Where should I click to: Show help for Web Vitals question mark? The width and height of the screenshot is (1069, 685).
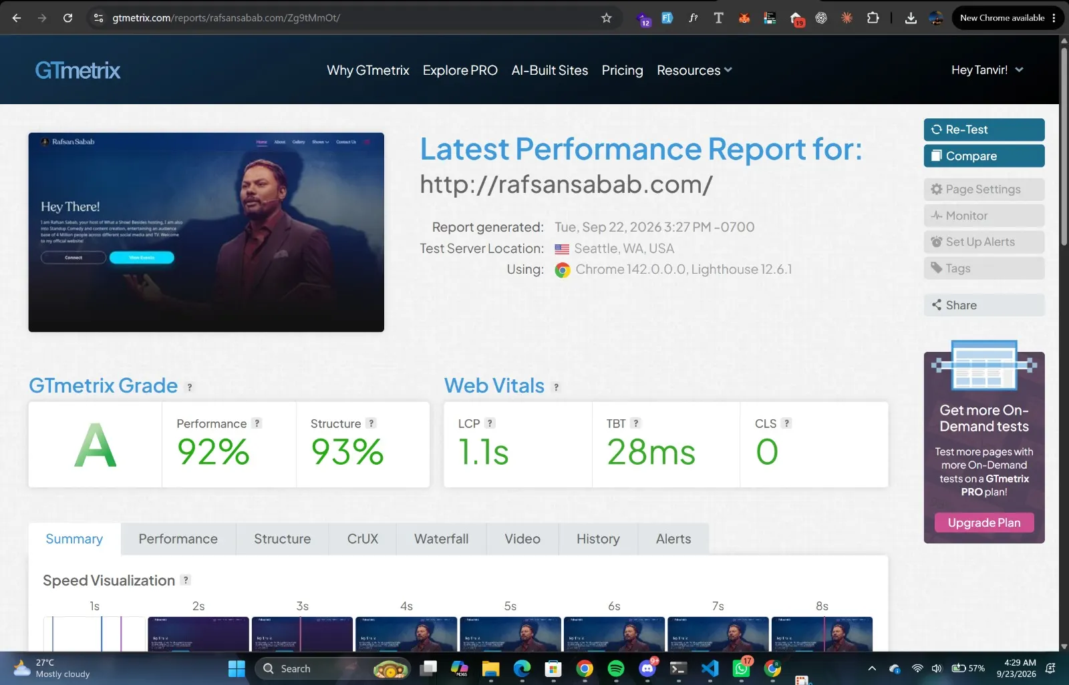(556, 387)
